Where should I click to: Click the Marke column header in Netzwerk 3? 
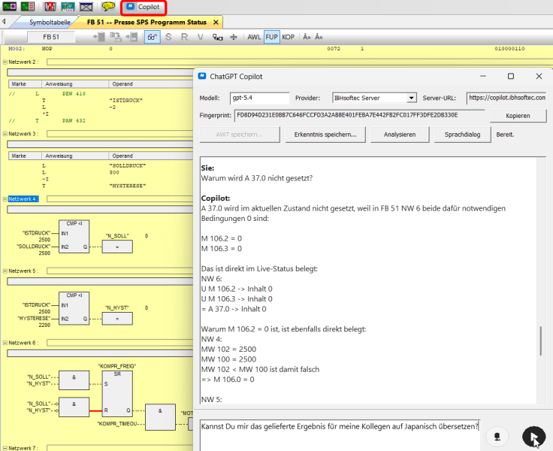25,156
